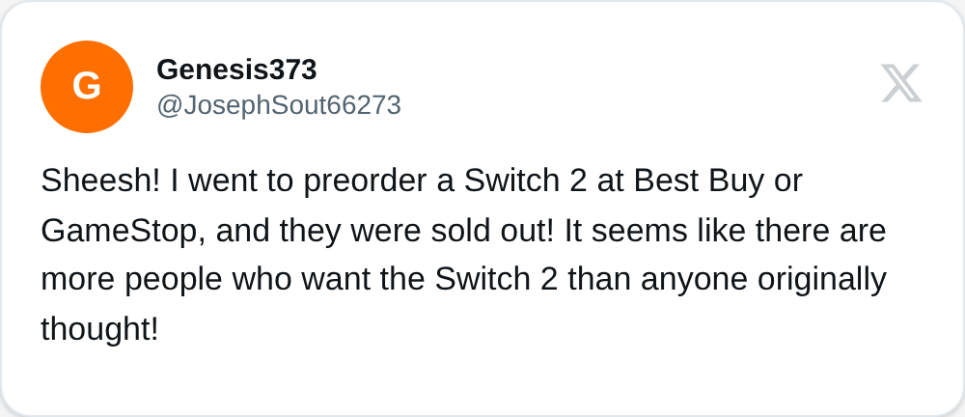Click "Switch 2" on the first line

521,181
